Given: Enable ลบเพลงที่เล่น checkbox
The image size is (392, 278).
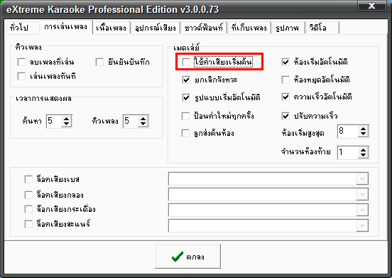Looking at the screenshot, I should [21, 62].
